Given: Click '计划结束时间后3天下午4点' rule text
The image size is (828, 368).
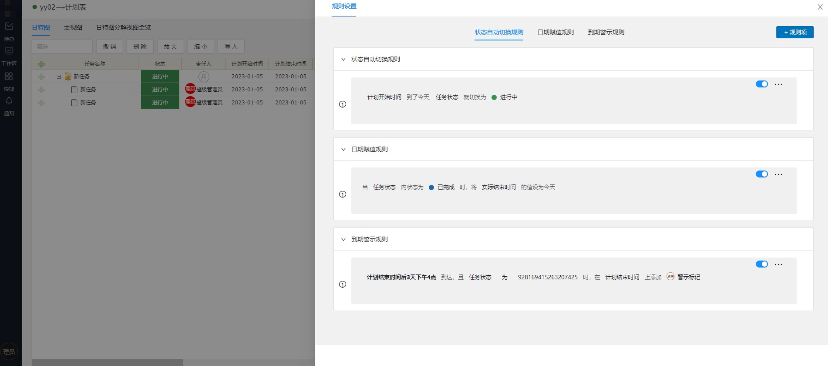Looking at the screenshot, I should (402, 278).
